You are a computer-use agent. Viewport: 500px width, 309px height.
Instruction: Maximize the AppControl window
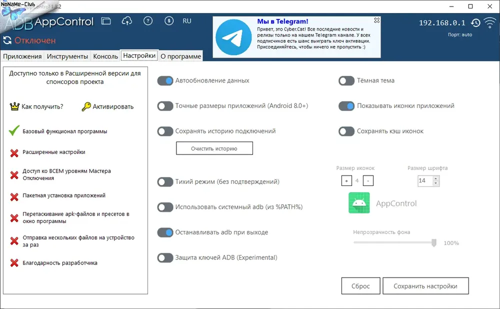(x=470, y=6)
